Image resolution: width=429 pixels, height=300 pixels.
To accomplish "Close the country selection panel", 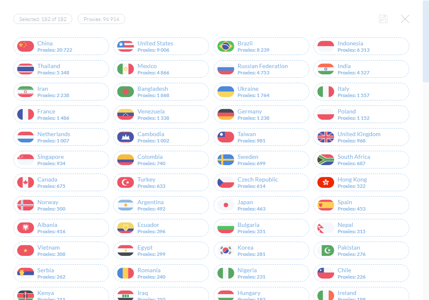I will pyautogui.click(x=405, y=19).
